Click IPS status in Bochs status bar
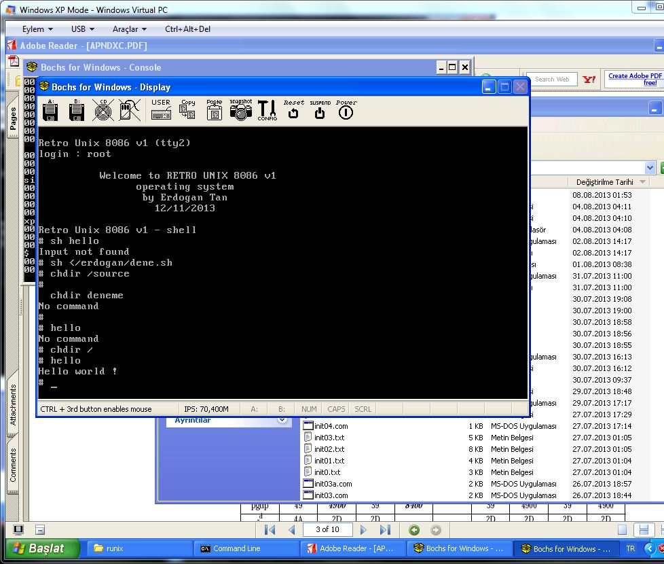Screen dimensions: 664x564 coord(206,409)
